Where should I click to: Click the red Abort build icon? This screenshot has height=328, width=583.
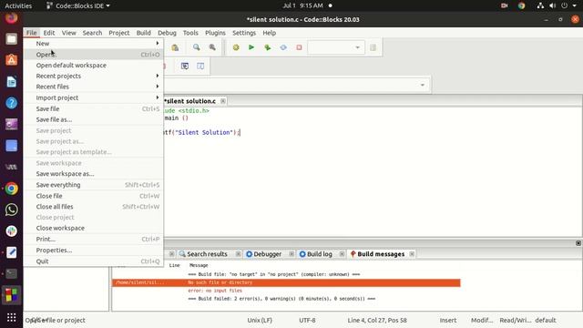[x=299, y=47]
